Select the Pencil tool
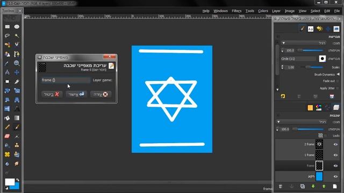Screen dimensions: 344x193 [7, 127]
